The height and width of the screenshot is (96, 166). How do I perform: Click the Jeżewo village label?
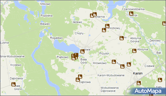(77, 22)
